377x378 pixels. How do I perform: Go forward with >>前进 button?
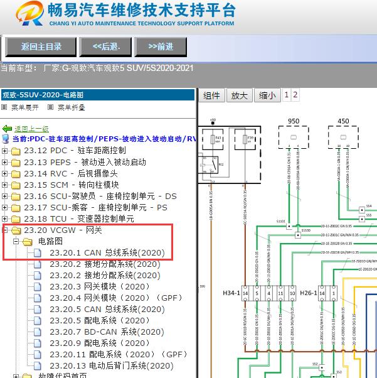tap(161, 46)
